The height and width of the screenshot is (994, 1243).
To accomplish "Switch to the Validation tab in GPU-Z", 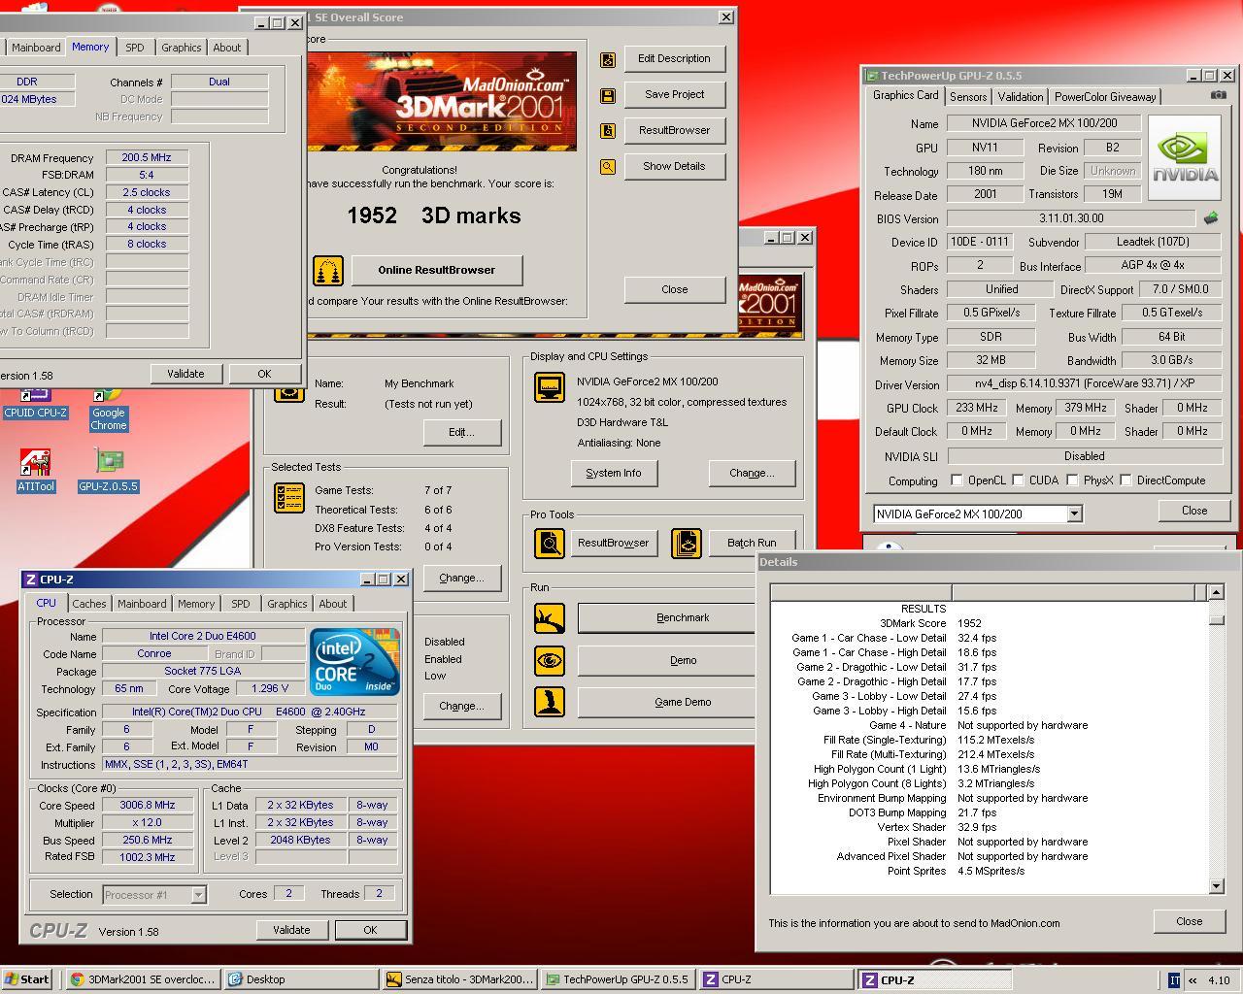I will (1021, 97).
